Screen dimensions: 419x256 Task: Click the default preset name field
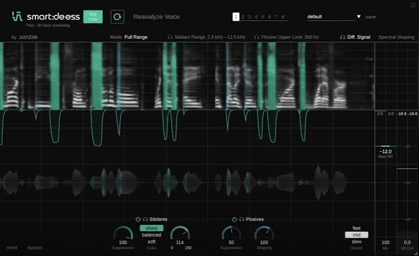coord(331,17)
